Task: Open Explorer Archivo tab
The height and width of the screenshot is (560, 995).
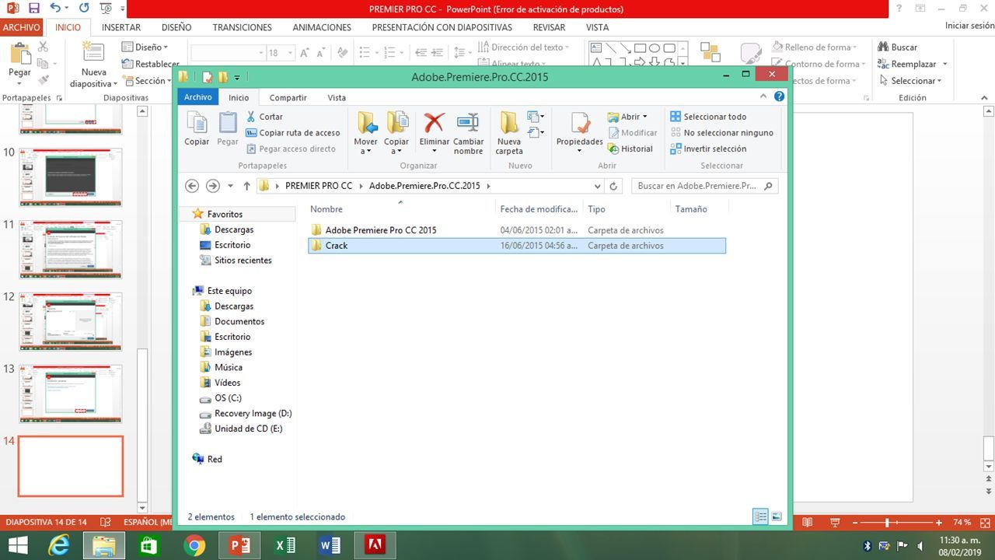Action: (198, 97)
